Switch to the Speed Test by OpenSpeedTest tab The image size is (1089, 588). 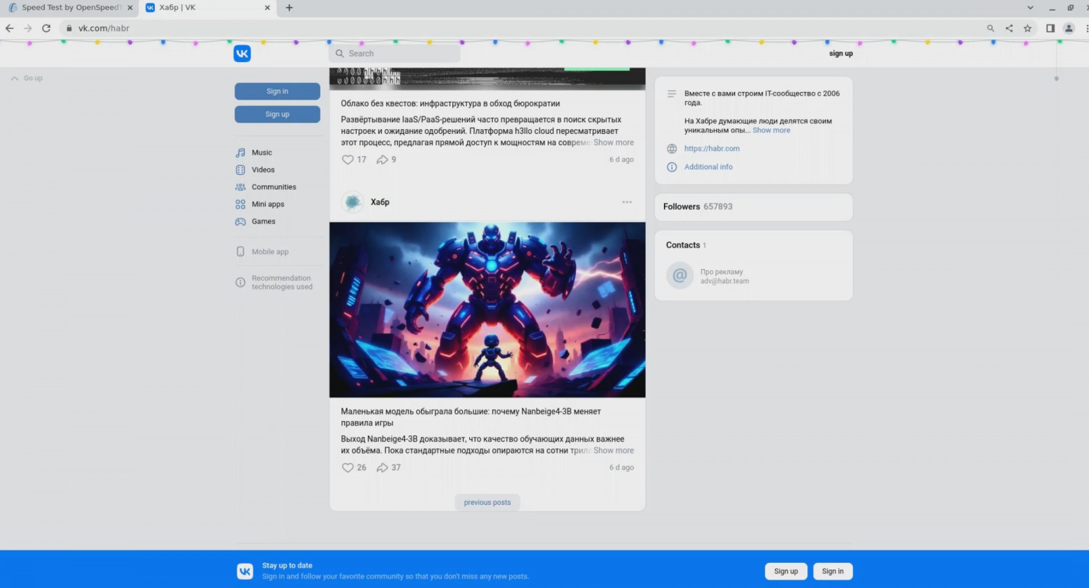pos(71,8)
